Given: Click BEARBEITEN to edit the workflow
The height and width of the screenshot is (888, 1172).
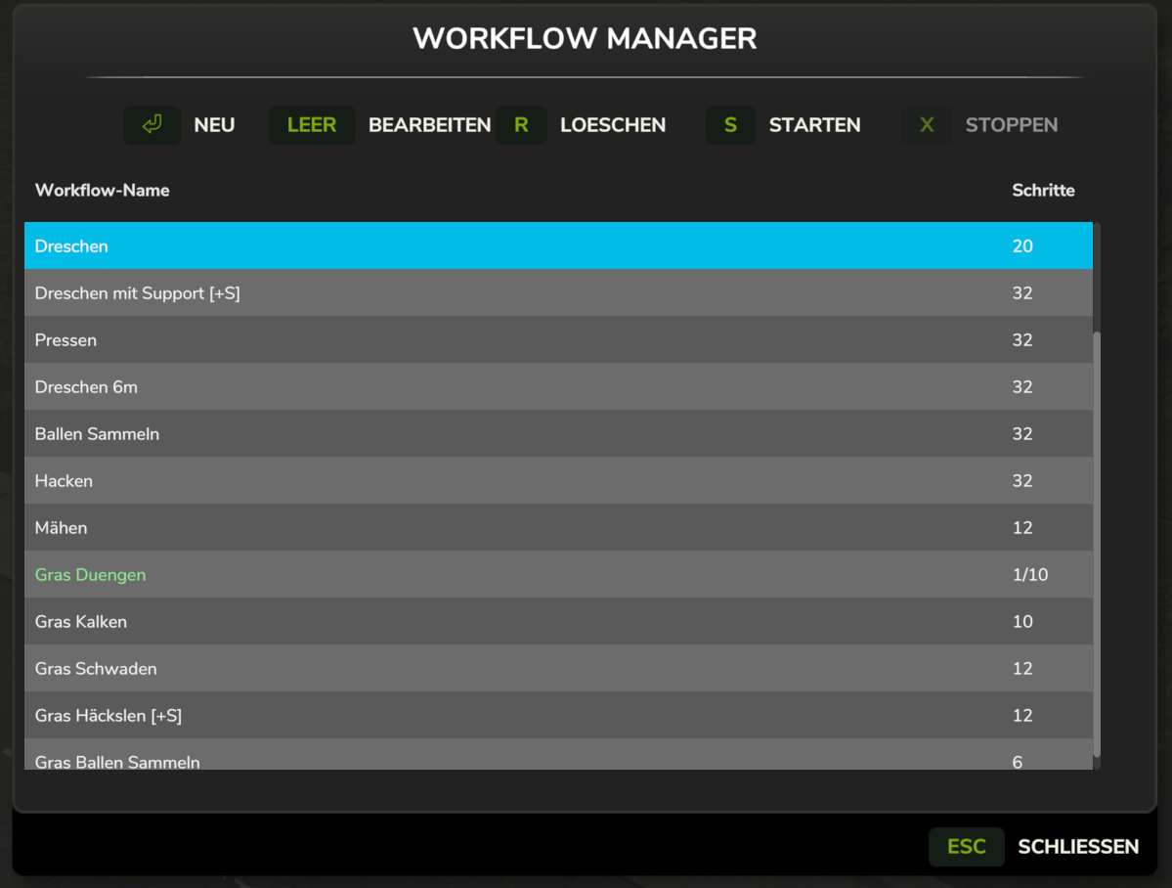Looking at the screenshot, I should point(430,125).
